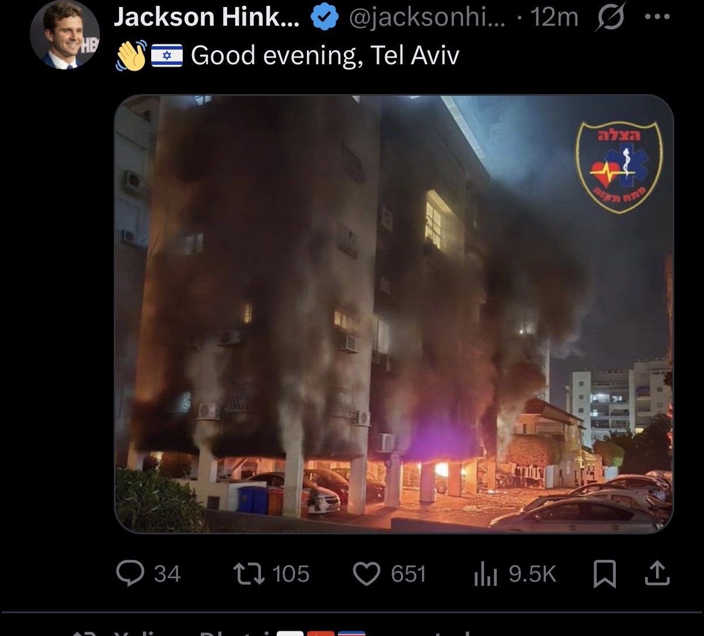Screen dimensions: 704x636
Task: Click the 651 likes count
Action: (409, 574)
